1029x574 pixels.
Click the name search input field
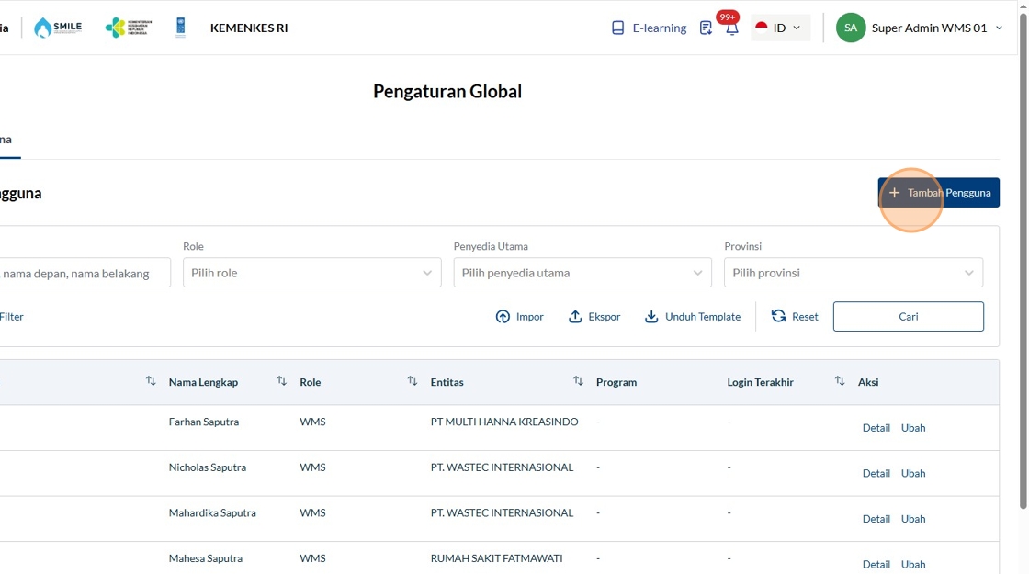[85, 273]
